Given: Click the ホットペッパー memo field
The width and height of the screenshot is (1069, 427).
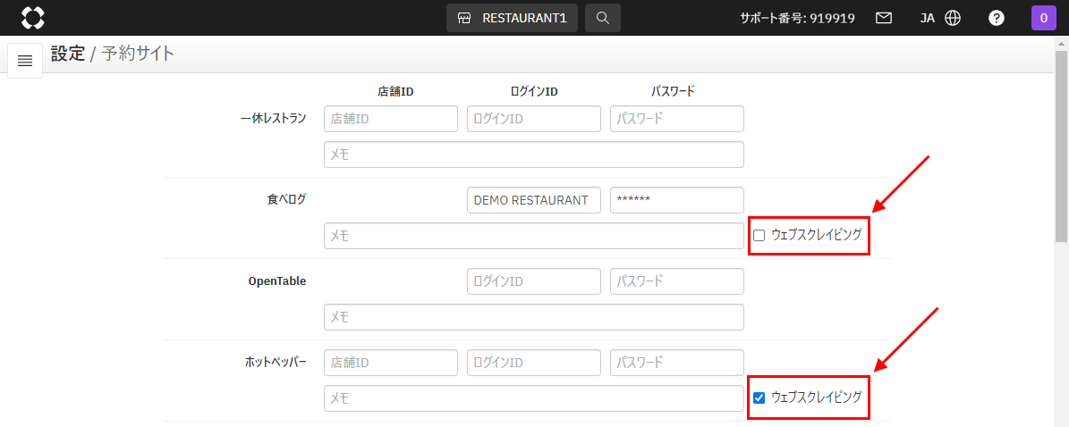Looking at the screenshot, I should pyautogui.click(x=534, y=398).
